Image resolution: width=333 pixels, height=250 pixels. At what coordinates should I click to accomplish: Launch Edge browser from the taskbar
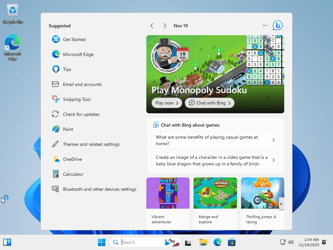(217, 242)
